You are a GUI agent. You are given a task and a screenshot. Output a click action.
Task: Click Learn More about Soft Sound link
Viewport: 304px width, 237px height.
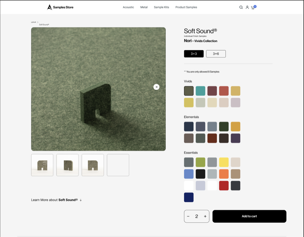56,200
